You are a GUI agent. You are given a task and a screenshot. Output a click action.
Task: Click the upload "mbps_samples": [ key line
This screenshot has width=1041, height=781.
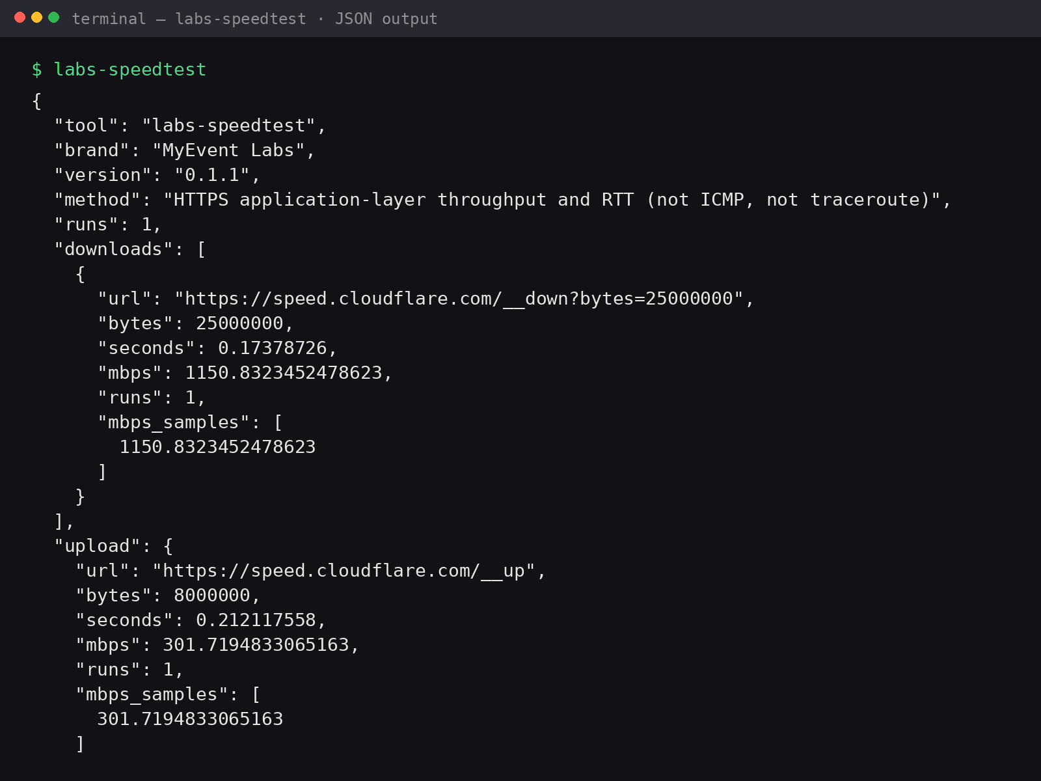[169, 694]
